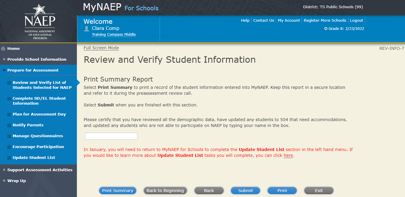Click the user profile silhouette icon

(87, 28)
